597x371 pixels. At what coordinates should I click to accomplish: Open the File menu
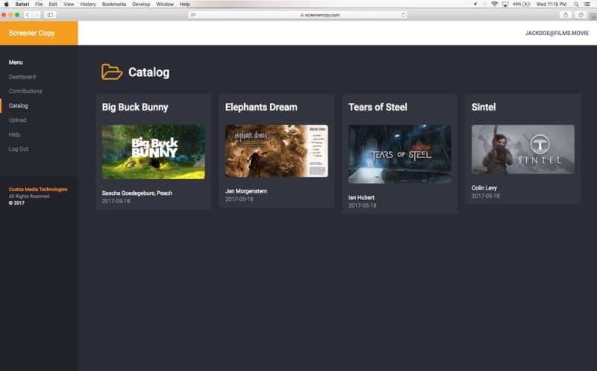point(39,4)
